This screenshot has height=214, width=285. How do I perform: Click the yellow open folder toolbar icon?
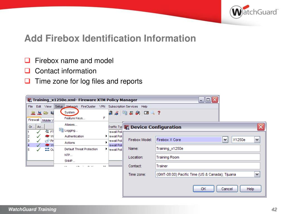pos(46,113)
